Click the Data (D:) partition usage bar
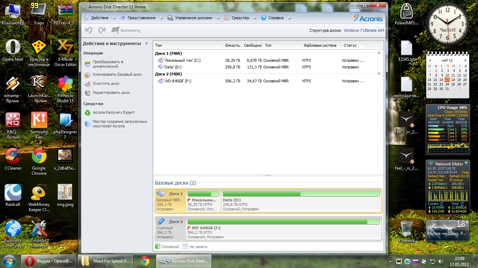The width and height of the screenshot is (478, 268). pos(301,194)
